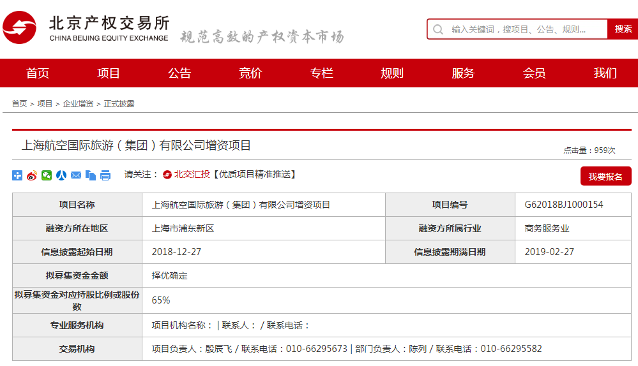The height and width of the screenshot is (366, 638).
Task: Click the 拟募集资金金额 header cell
Action: coord(77,275)
